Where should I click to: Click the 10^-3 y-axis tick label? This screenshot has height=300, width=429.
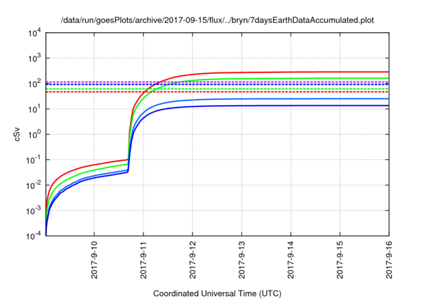[34, 211]
